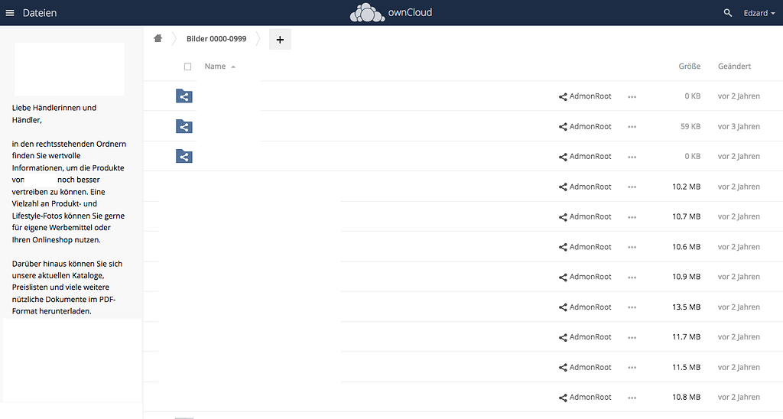This screenshot has width=783, height=419.
Task: Click the 10.8 MB size value
Action: pyautogui.click(x=686, y=397)
